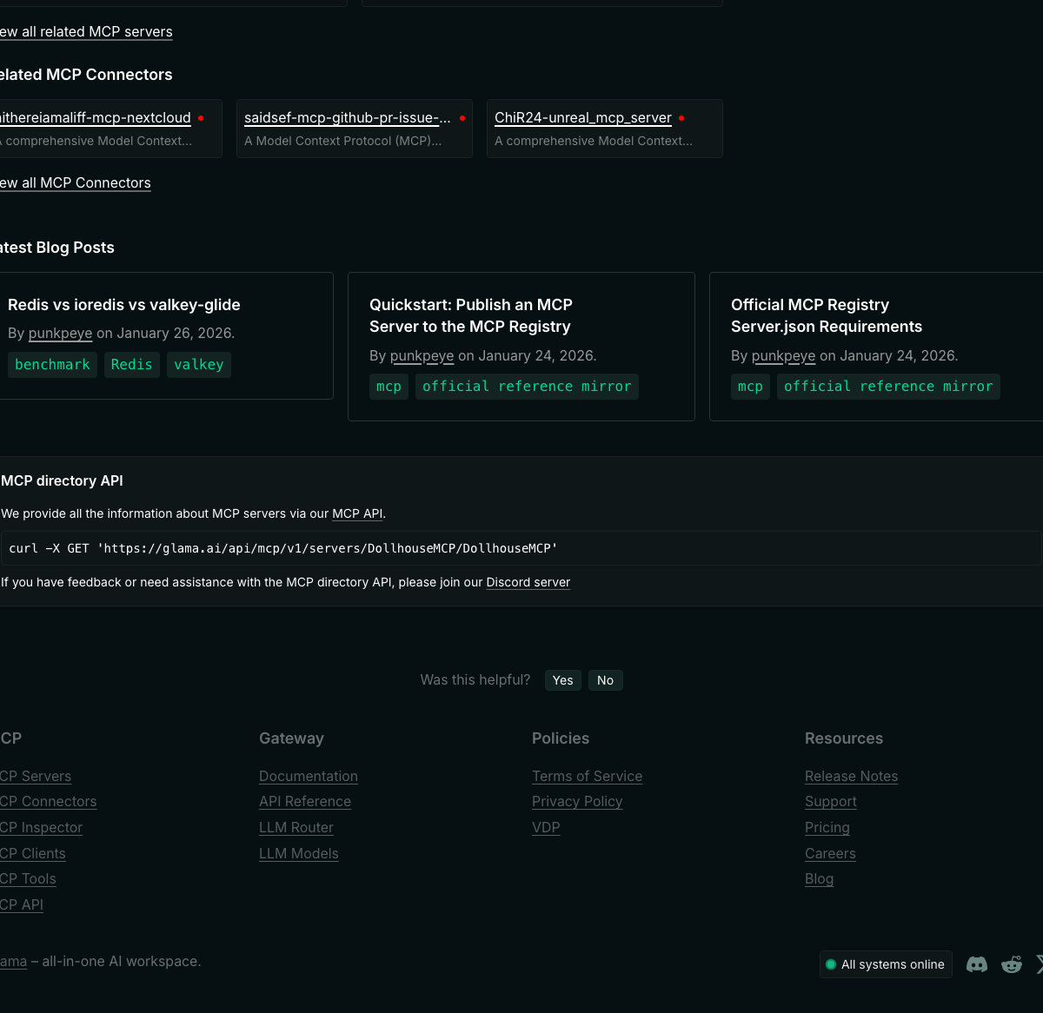Open Gateway Documentation footer link
The width and height of the screenshot is (1043, 1013).
pyautogui.click(x=308, y=776)
